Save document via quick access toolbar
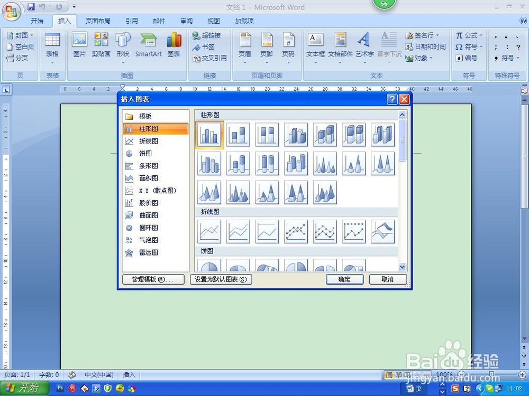This screenshot has height=396, width=529. point(31,6)
